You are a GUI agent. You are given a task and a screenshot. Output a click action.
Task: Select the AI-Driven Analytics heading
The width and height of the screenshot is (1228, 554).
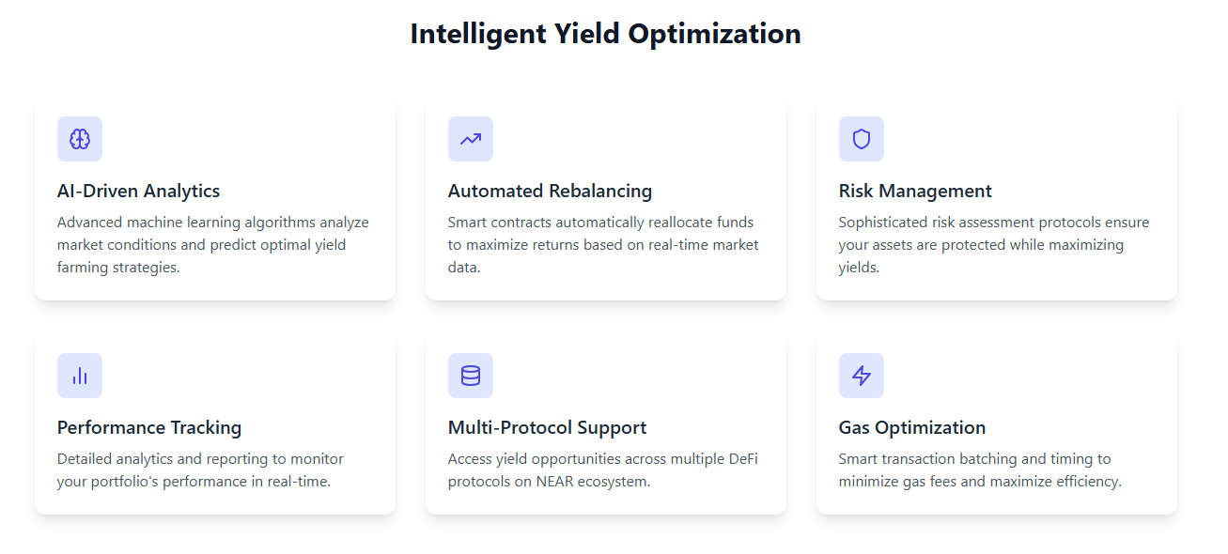point(138,191)
